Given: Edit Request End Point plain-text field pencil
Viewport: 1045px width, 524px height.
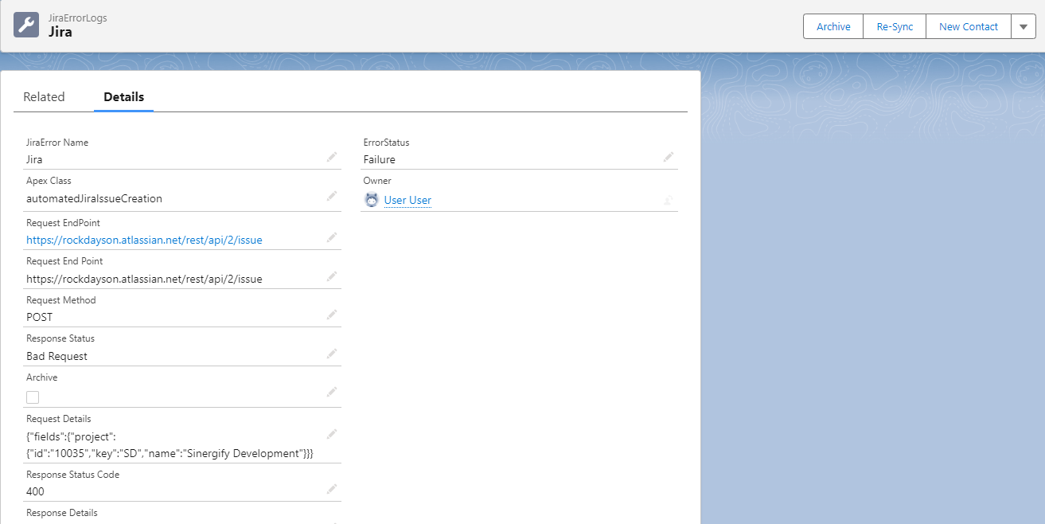Looking at the screenshot, I should (x=332, y=277).
